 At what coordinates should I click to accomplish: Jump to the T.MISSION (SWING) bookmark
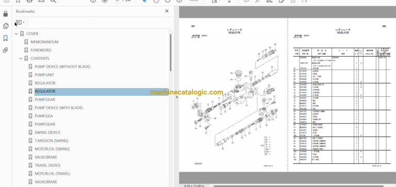click(51, 141)
